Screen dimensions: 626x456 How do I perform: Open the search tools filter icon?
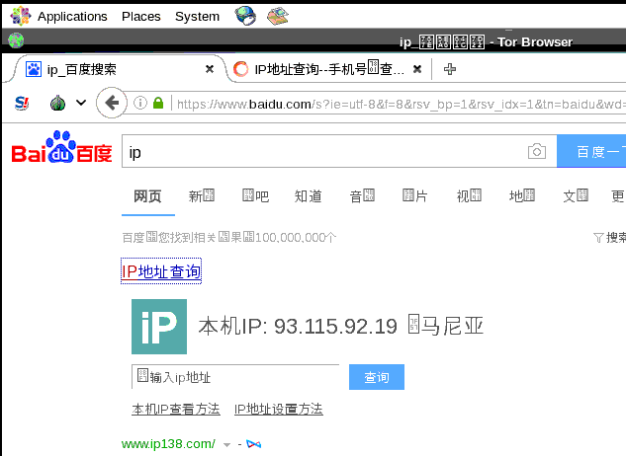pyautogui.click(x=598, y=238)
